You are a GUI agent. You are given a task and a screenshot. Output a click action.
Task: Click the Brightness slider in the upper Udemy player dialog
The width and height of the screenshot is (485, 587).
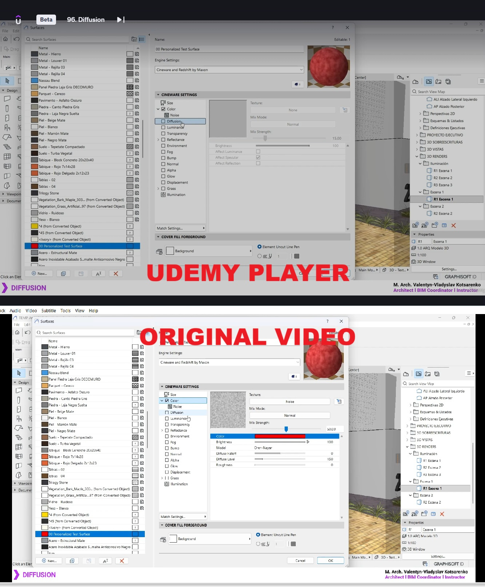[282, 146]
